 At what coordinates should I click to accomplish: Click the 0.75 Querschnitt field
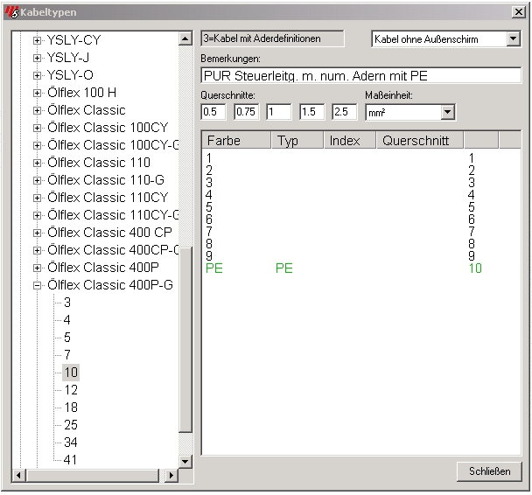[247, 112]
